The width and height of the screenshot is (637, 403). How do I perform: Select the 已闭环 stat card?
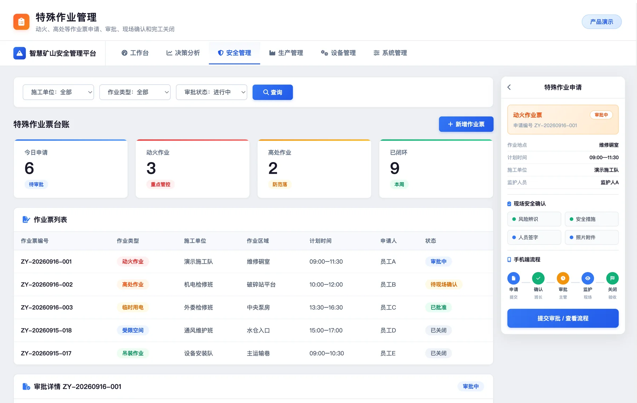[x=436, y=169]
